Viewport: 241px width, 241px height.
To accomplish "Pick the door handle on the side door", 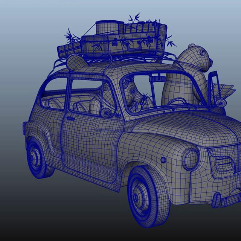I will pyautogui.click(x=70, y=119).
